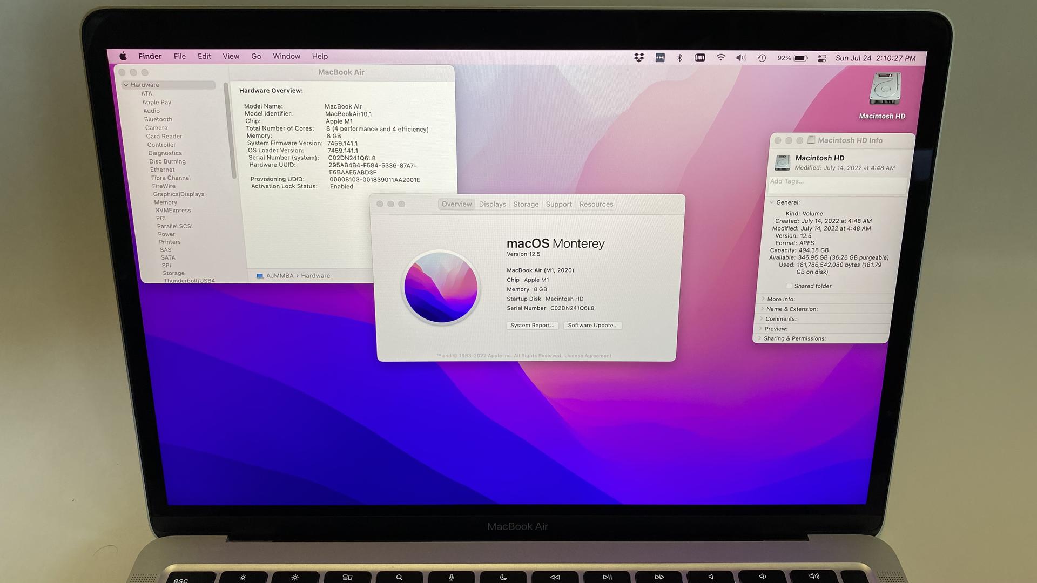Open Dropbox menu bar icon
1037x583 pixels.
coord(639,58)
